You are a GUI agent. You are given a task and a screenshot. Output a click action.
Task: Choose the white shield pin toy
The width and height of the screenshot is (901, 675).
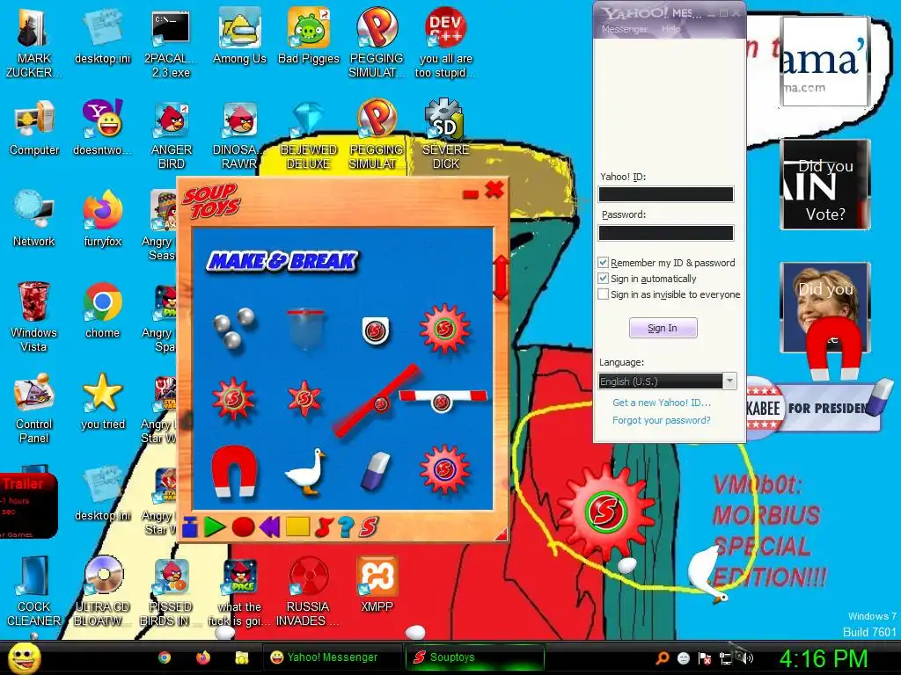tap(375, 330)
